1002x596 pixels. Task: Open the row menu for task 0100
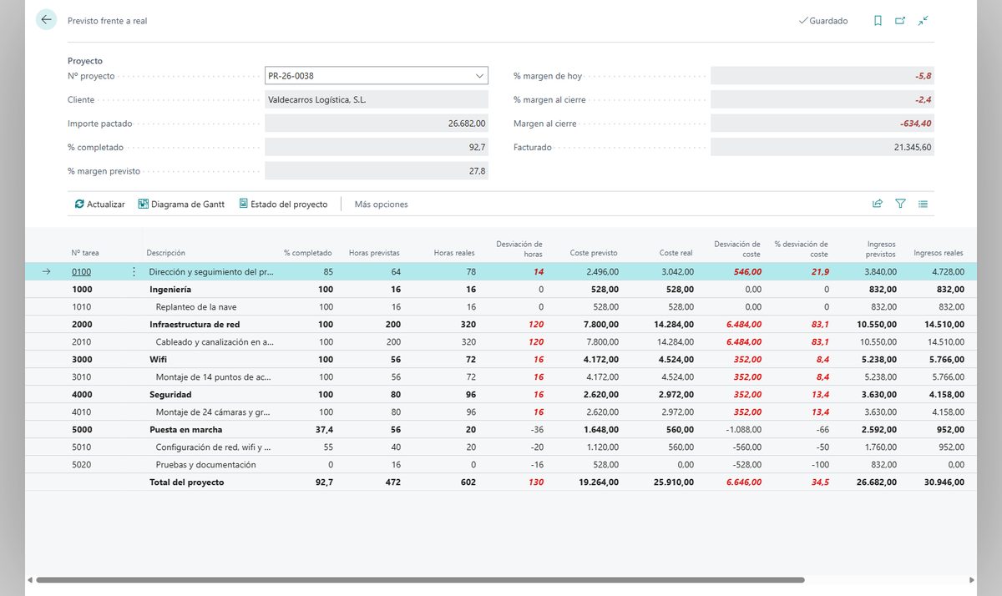tap(134, 271)
